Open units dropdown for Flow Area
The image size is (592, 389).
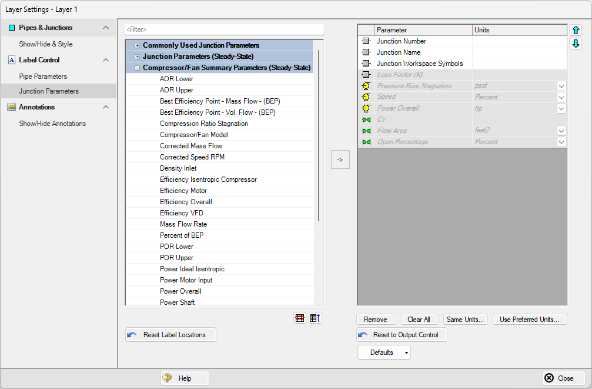tap(561, 131)
